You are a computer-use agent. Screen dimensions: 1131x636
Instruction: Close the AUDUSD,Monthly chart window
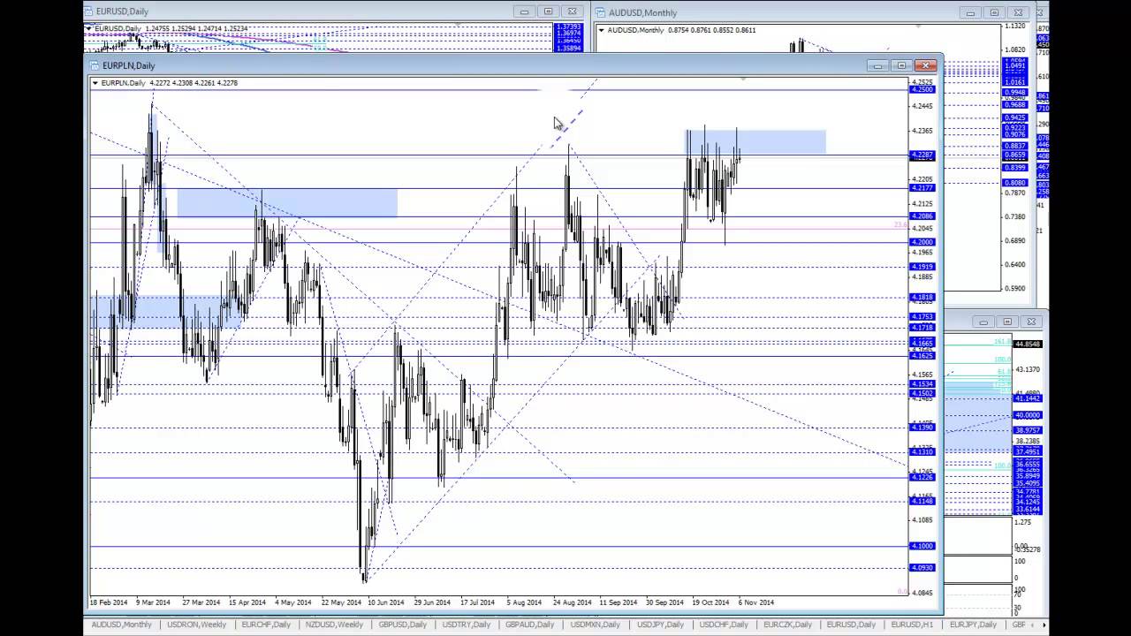[1018, 12]
